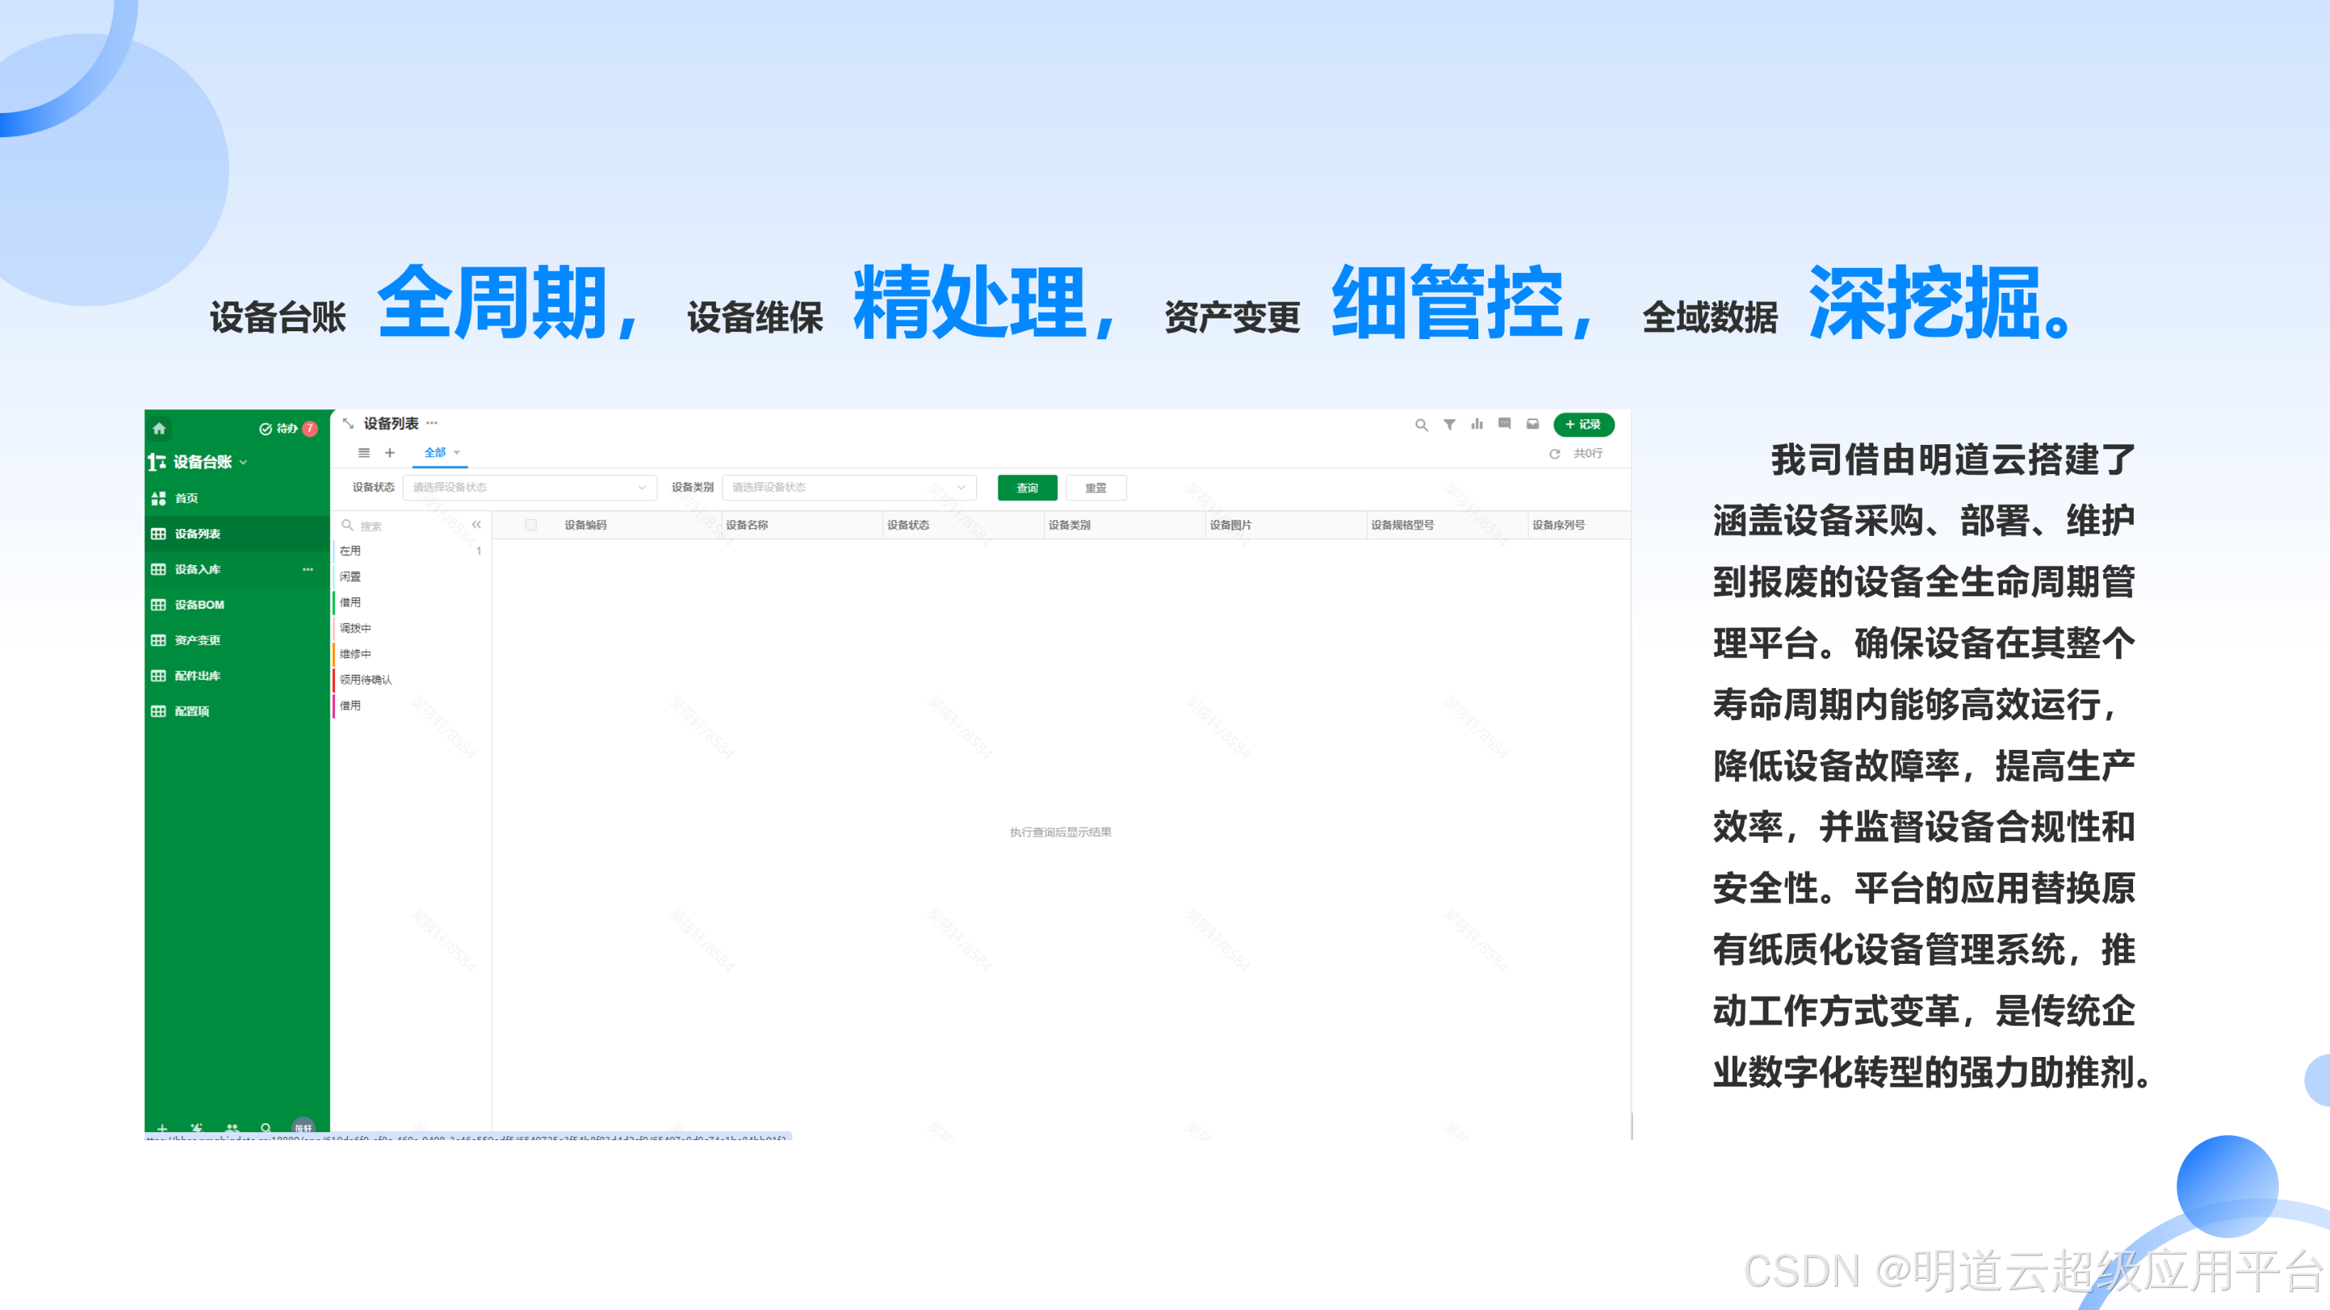Open the 全部 view tab dropdown arrow
This screenshot has height=1310, width=2330.
(456, 453)
